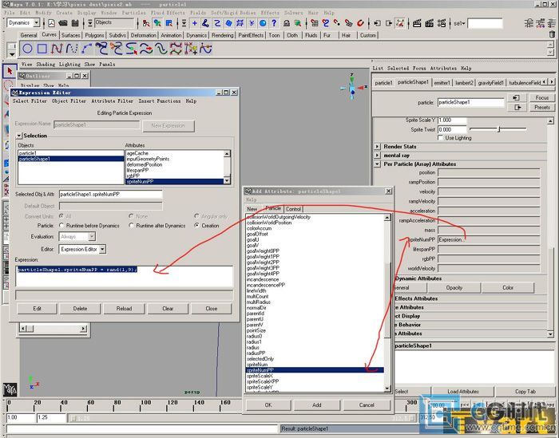Click the Sprite Scale Y value field
This screenshot has height=438, width=559.
click(452, 120)
